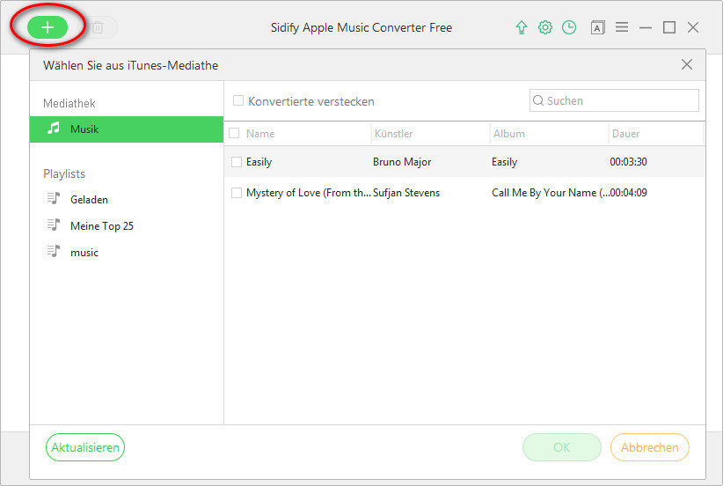The width and height of the screenshot is (723, 486).
Task: Open conversion history clock icon
Action: coord(569,27)
